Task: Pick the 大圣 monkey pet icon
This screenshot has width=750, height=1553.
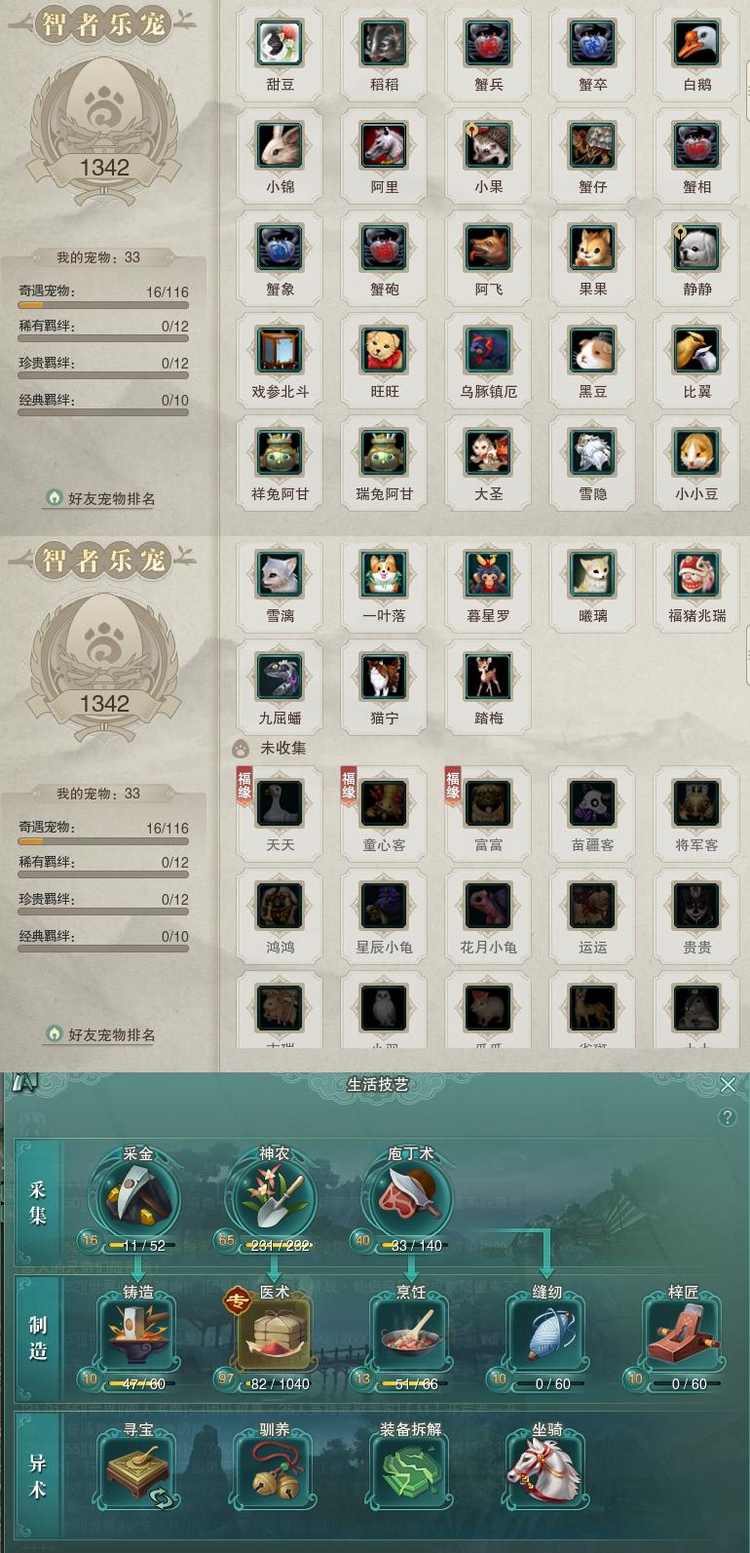Action: pos(488,453)
